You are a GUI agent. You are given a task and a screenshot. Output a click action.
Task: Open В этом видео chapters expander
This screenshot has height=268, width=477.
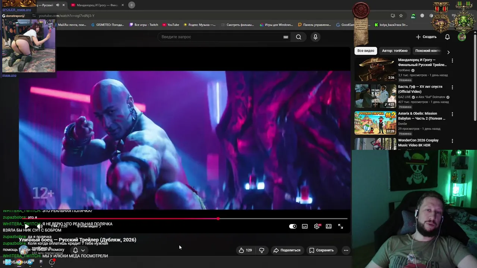(x=89, y=226)
